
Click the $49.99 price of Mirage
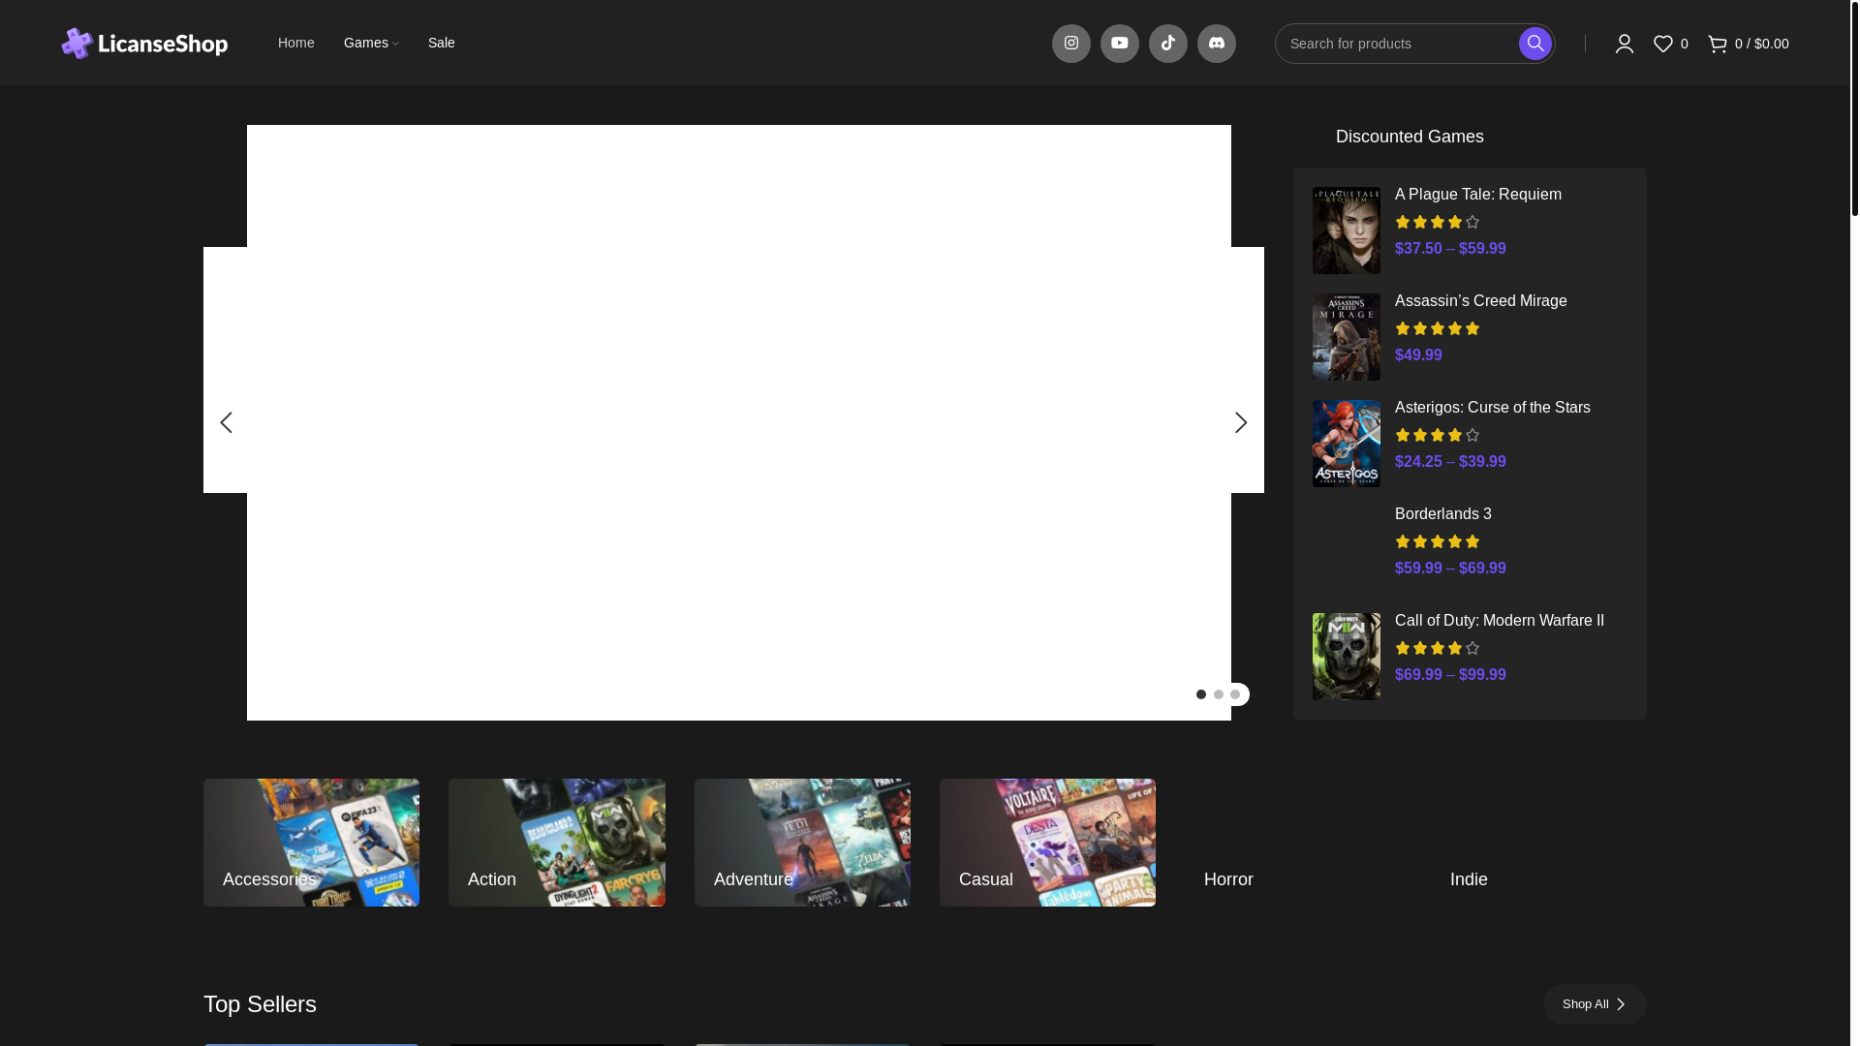[x=1418, y=355]
